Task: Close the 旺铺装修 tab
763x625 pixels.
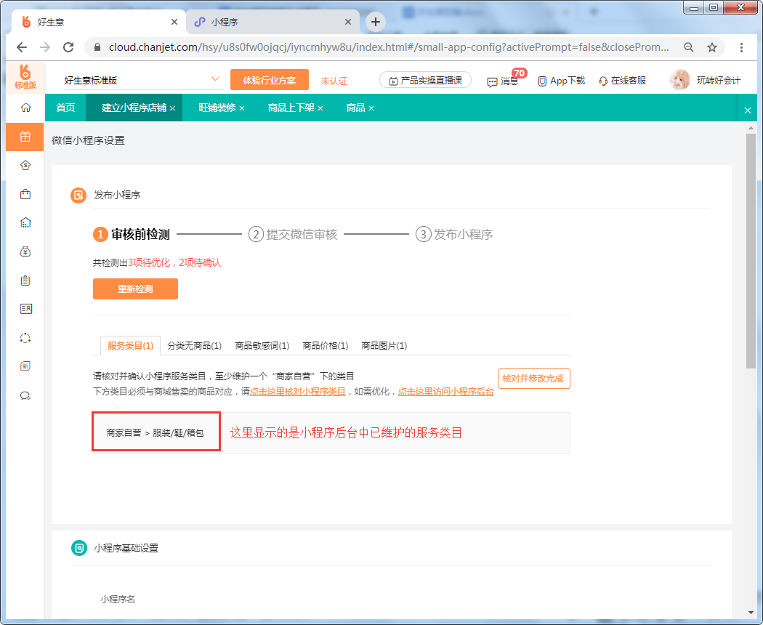Action: pos(242,108)
